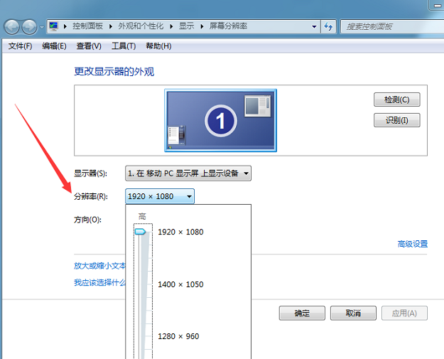Click the Control Panel icon in address bar
Viewport: 444px width, 359px height.
[54, 26]
